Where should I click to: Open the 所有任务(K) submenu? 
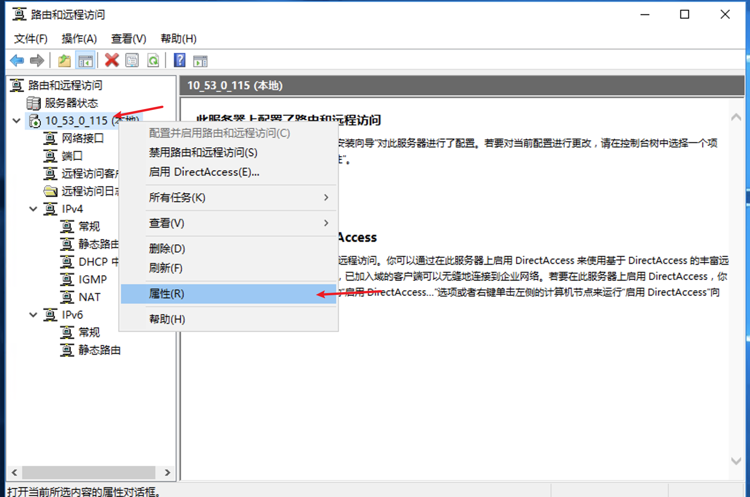[177, 197]
